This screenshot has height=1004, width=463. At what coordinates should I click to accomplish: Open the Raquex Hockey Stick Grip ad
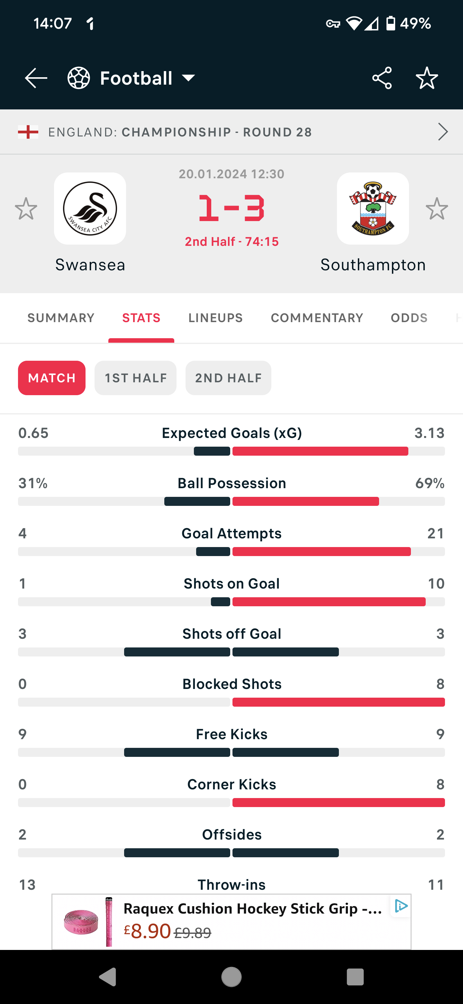(231, 921)
